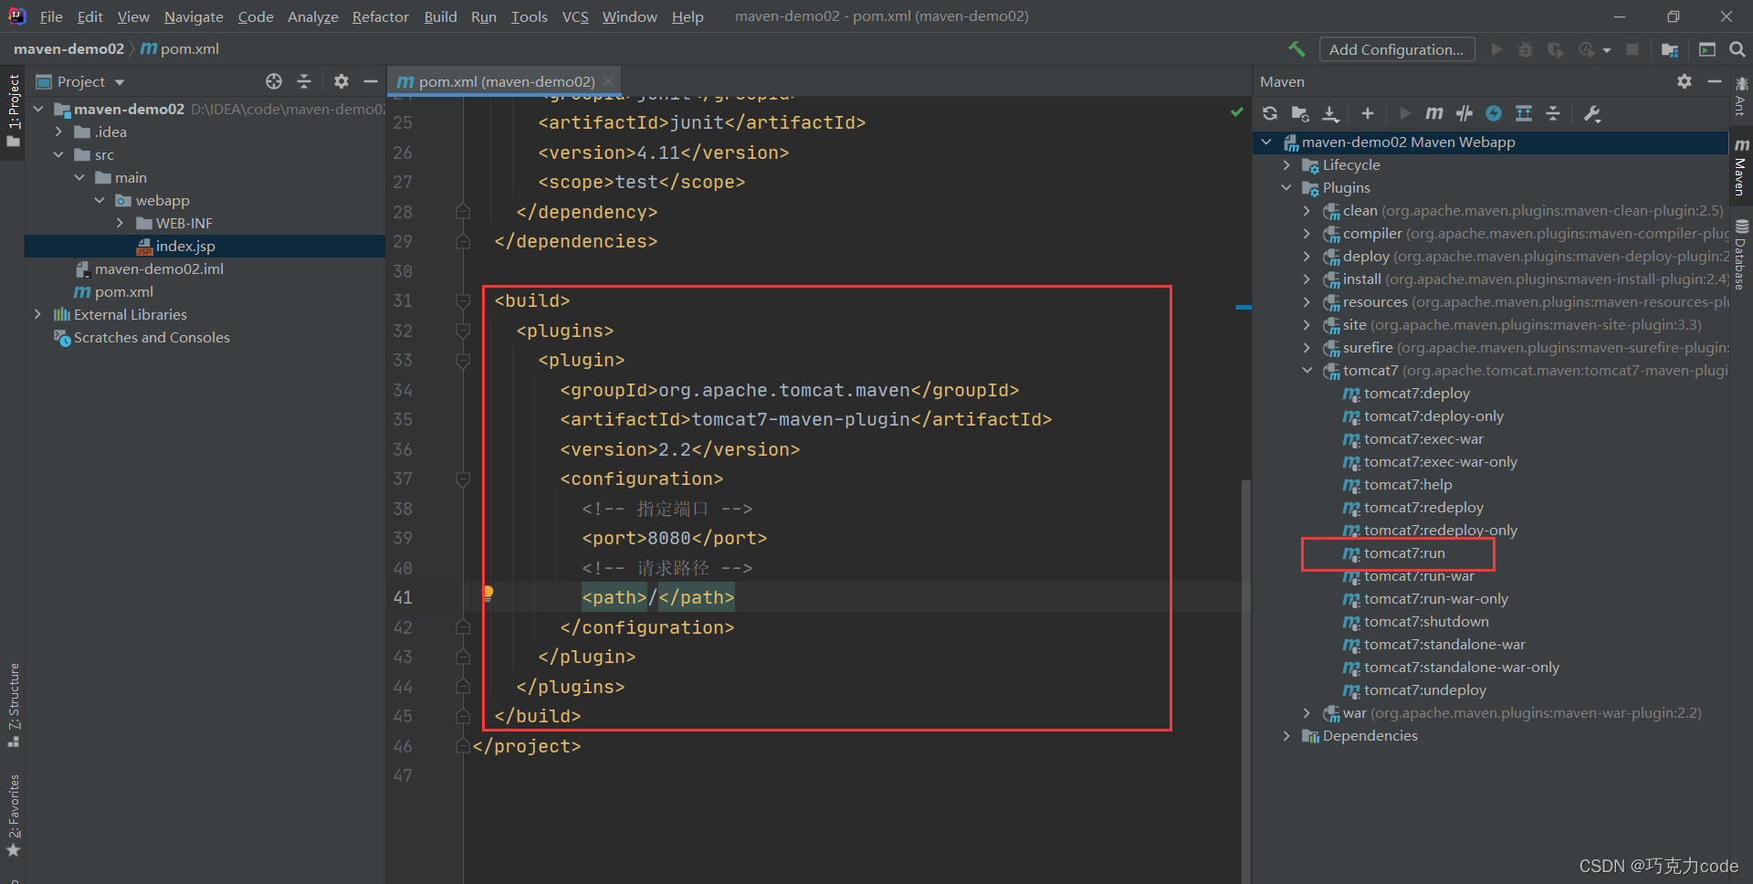Expand war plugin node
The image size is (1753, 884).
pos(1307,713)
